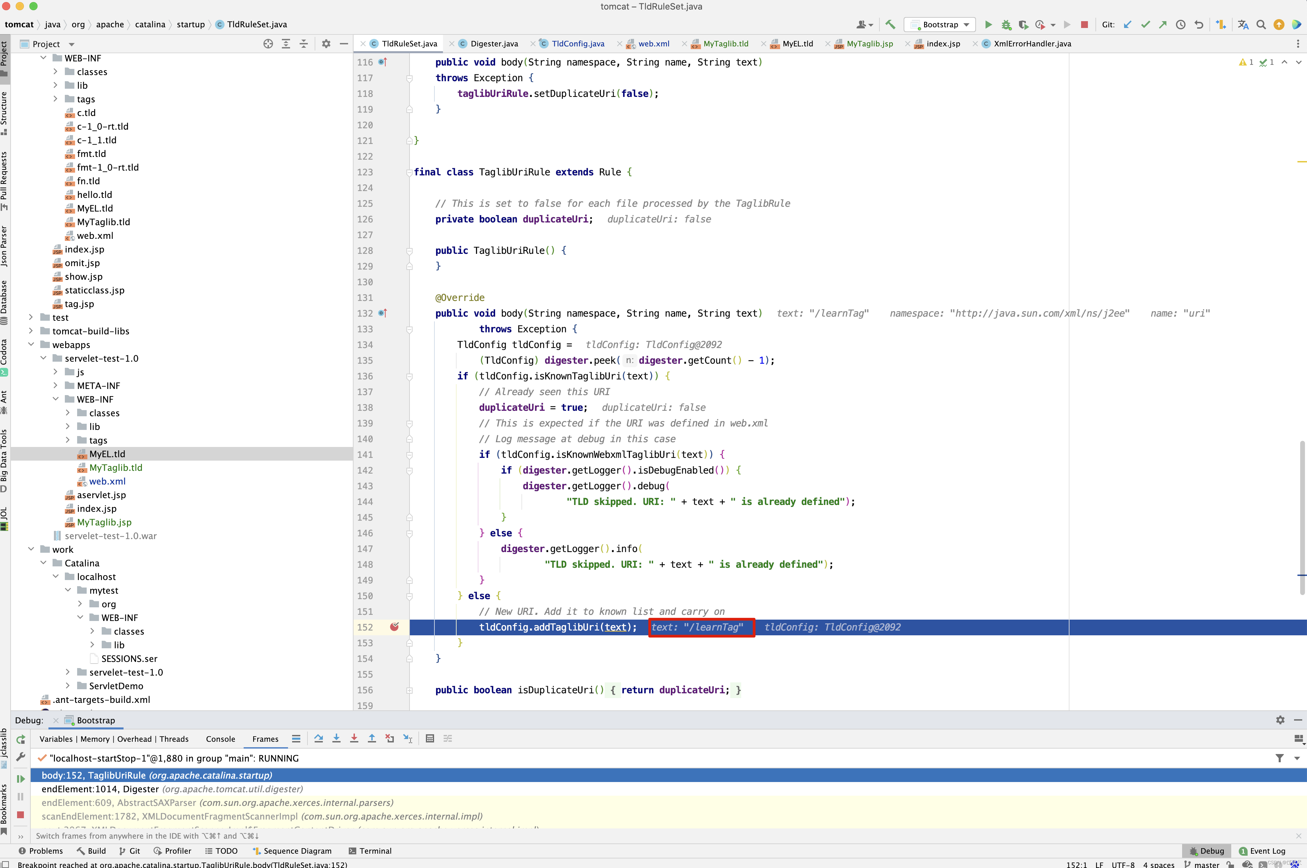The height and width of the screenshot is (868, 1307).
Task: Toggle the override gutter marker on line 132
Action: point(383,313)
